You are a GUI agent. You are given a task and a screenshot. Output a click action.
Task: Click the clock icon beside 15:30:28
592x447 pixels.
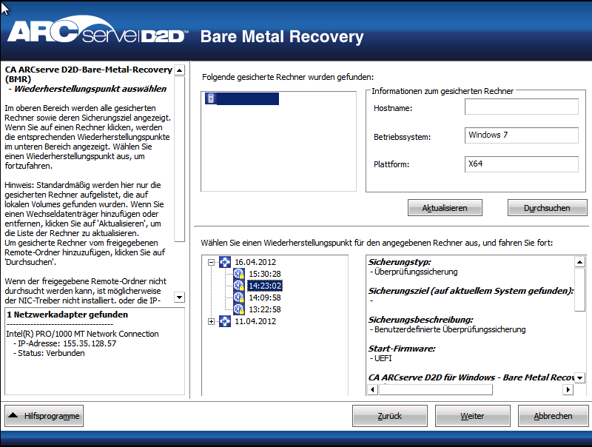click(238, 272)
